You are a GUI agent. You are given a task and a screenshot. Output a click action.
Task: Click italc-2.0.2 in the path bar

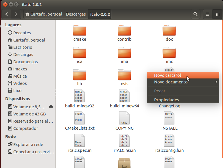click(100, 14)
